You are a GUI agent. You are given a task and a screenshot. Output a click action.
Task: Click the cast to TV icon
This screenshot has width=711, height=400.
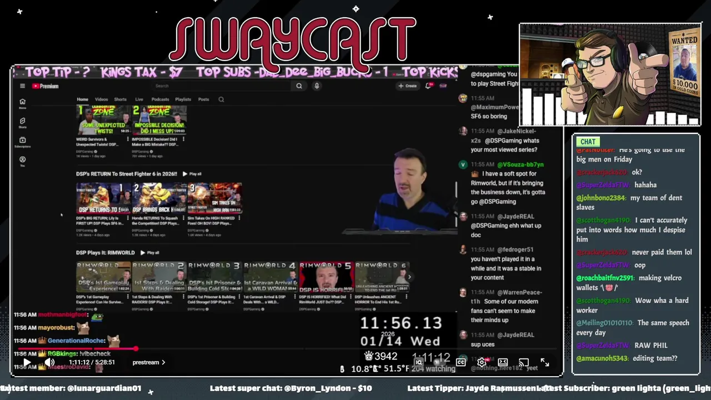[x=524, y=362]
